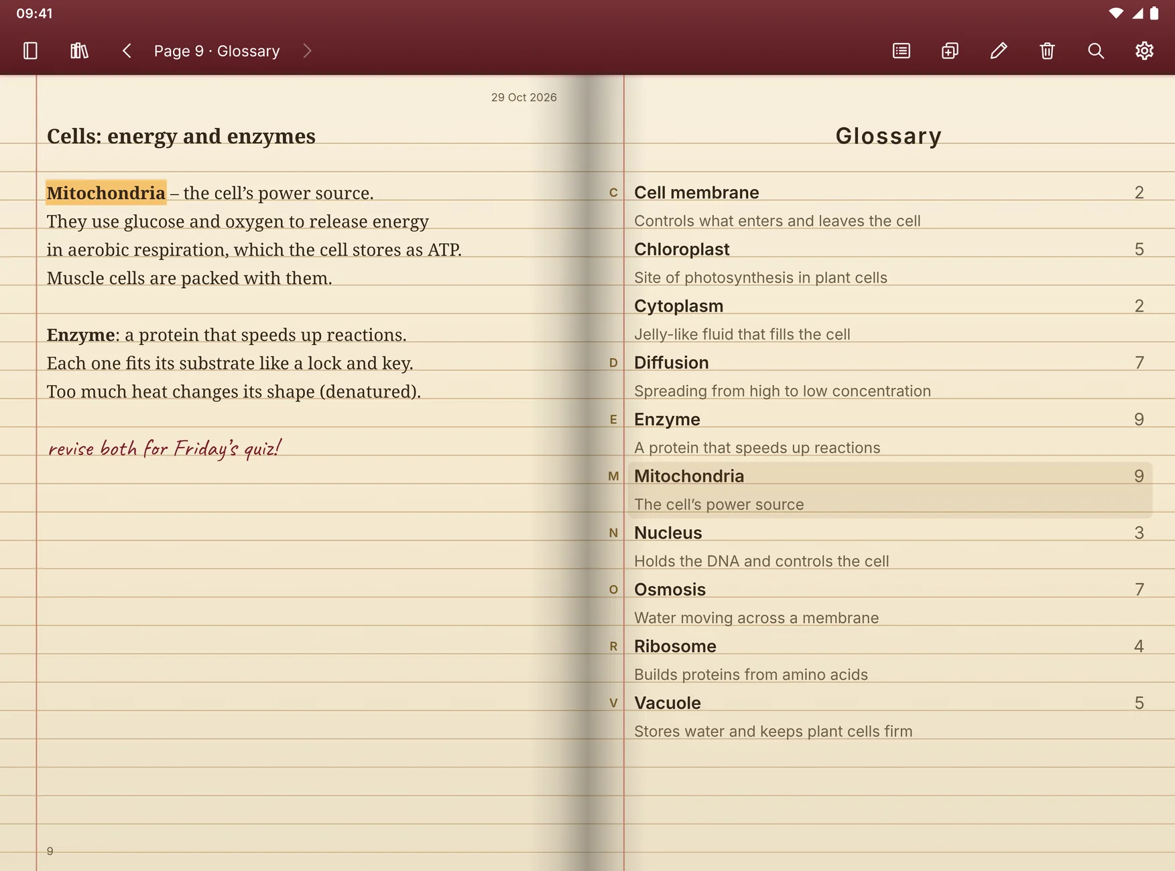Tap 'Water moving across a membrane'

coord(756,618)
